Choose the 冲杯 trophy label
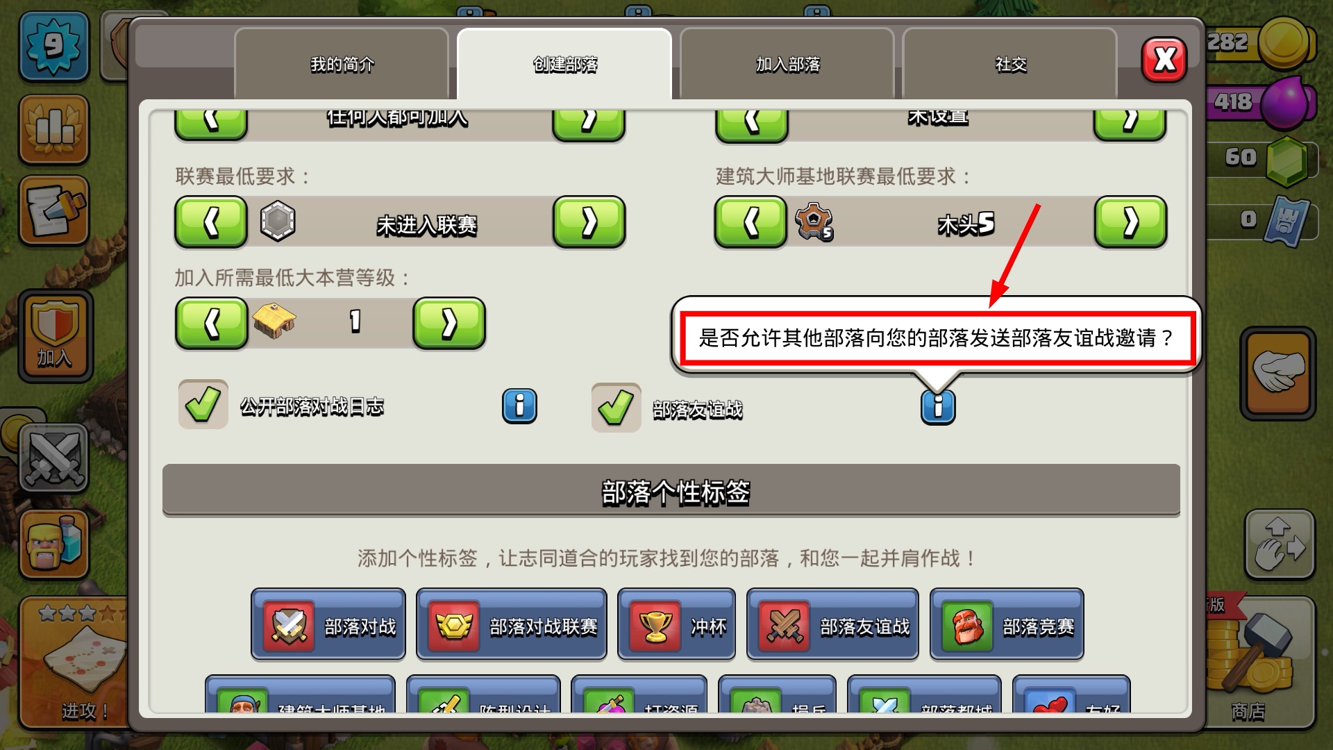 [677, 624]
